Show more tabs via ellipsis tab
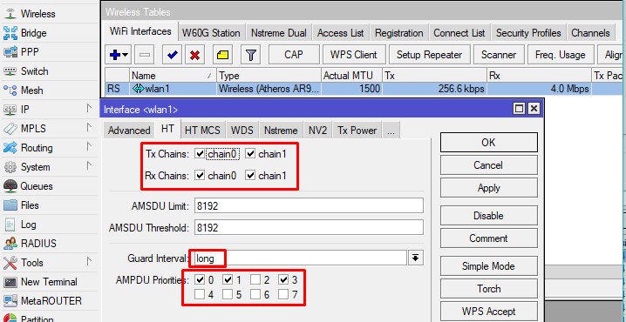626x322 pixels. (x=391, y=131)
